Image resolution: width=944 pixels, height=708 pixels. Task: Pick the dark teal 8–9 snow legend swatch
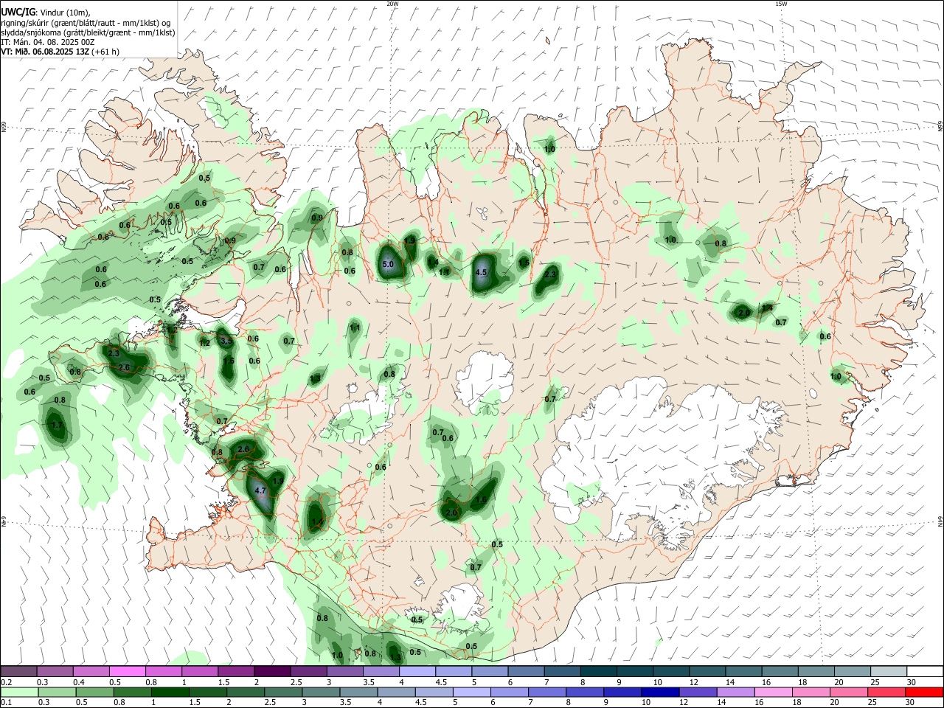[599, 671]
